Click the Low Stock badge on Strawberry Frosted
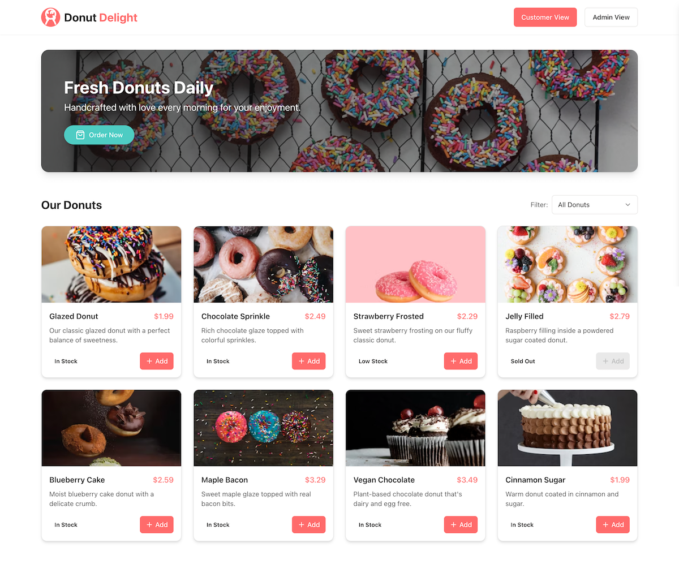This screenshot has height=577, width=679. (373, 361)
